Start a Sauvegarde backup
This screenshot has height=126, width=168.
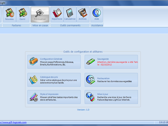click(111, 62)
